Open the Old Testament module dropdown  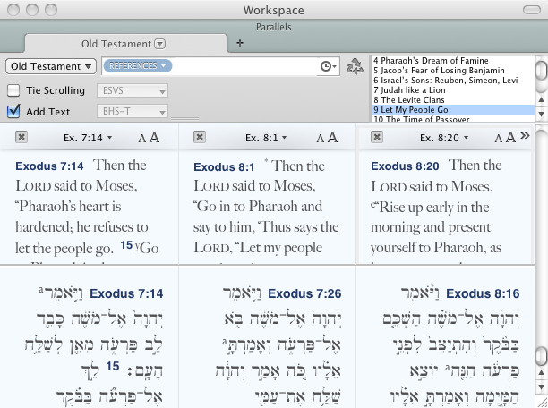(51, 66)
